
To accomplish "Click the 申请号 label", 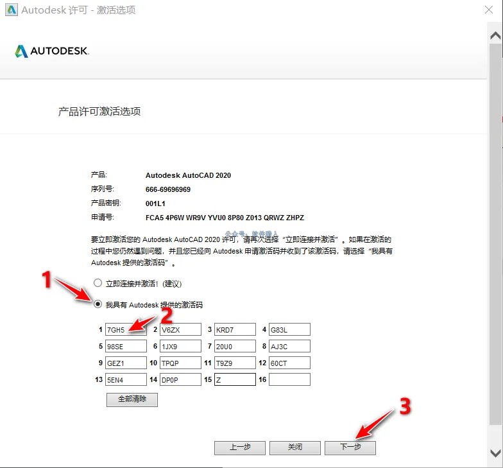I will click(x=103, y=217).
